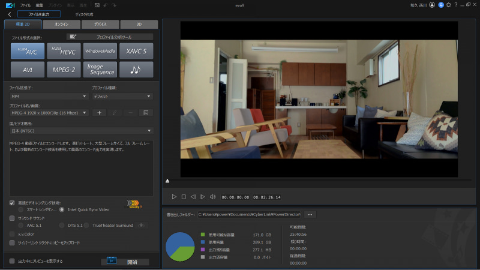The width and height of the screenshot is (480, 270).
Task: Click the PowerDirector logo icon
Action: [x=10, y=5]
